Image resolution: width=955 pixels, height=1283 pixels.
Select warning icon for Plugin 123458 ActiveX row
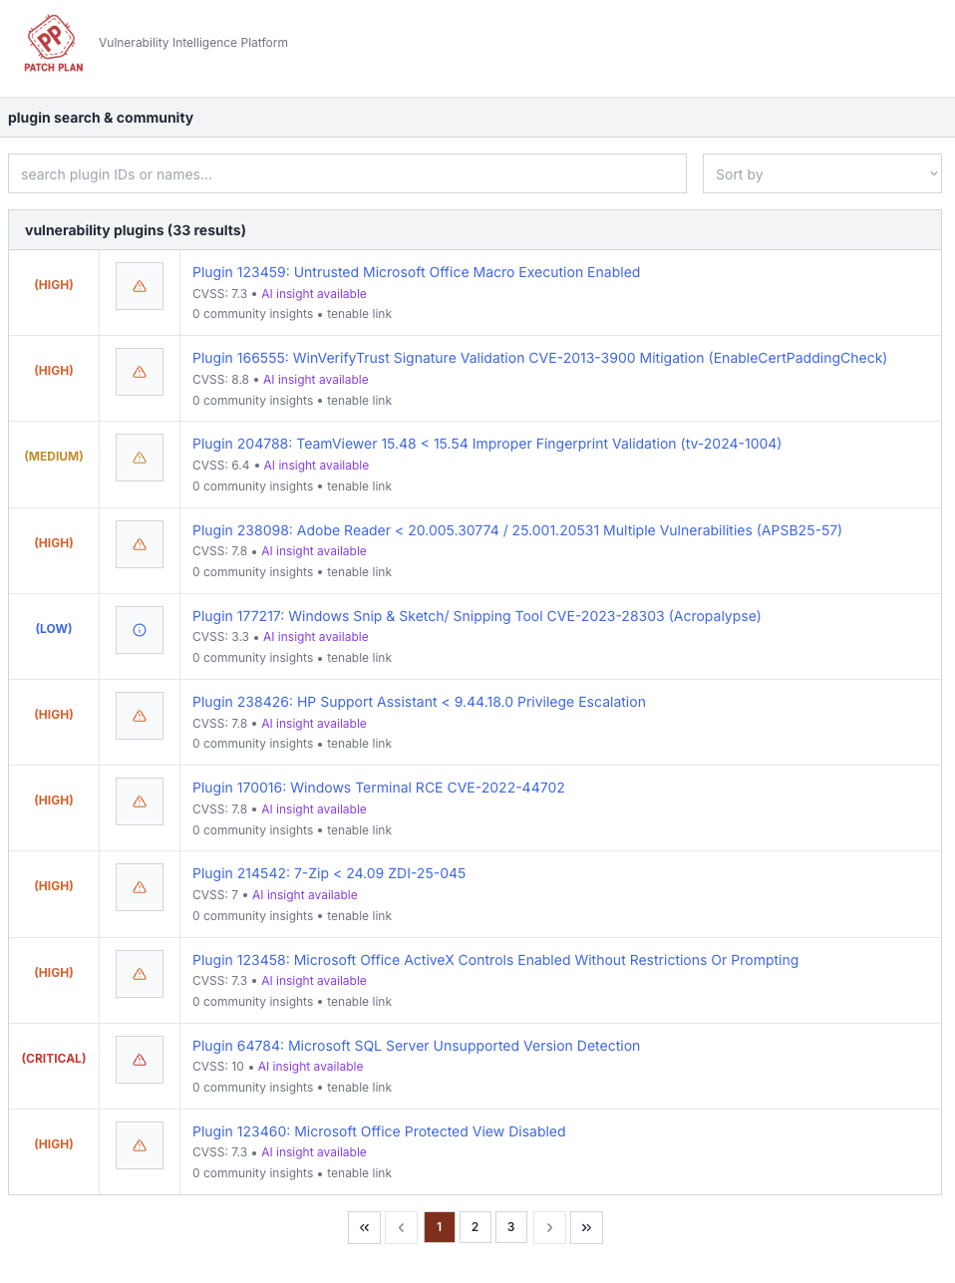140,974
